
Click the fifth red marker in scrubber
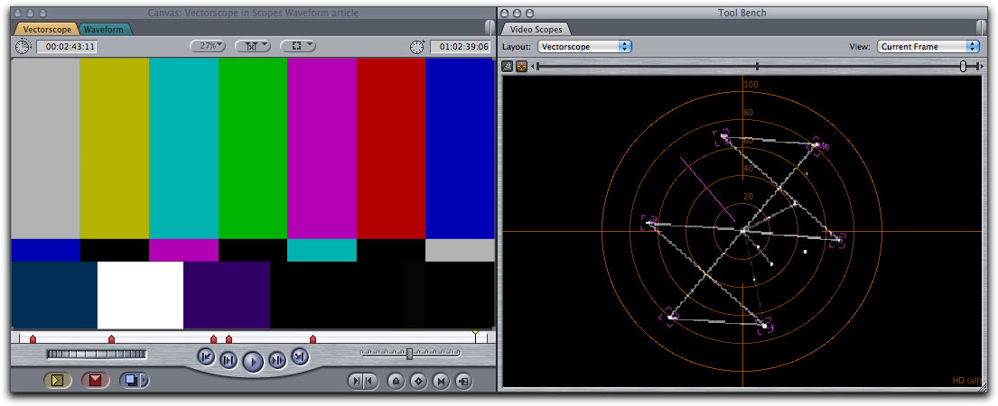pyautogui.click(x=312, y=339)
